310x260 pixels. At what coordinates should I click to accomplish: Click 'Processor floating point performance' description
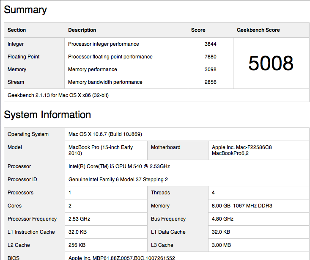tap(110, 57)
